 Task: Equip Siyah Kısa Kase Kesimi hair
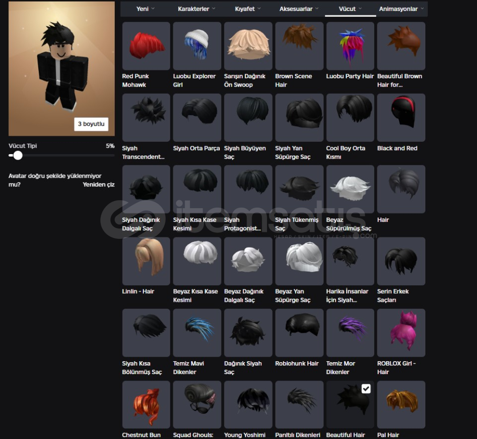tap(197, 189)
